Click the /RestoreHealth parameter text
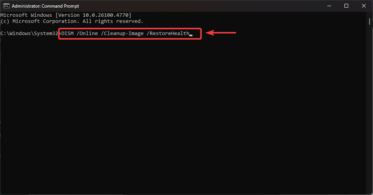373x195 pixels. [168, 34]
